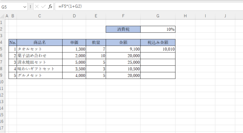Click the 消費税 label cell
243x133 pixels.
(123, 29)
